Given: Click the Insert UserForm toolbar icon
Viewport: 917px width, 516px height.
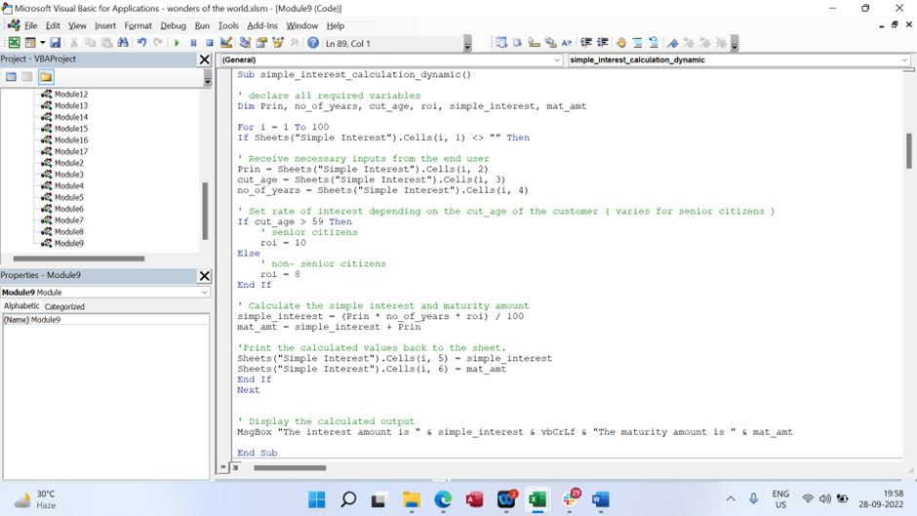Looking at the screenshot, I should (x=30, y=43).
